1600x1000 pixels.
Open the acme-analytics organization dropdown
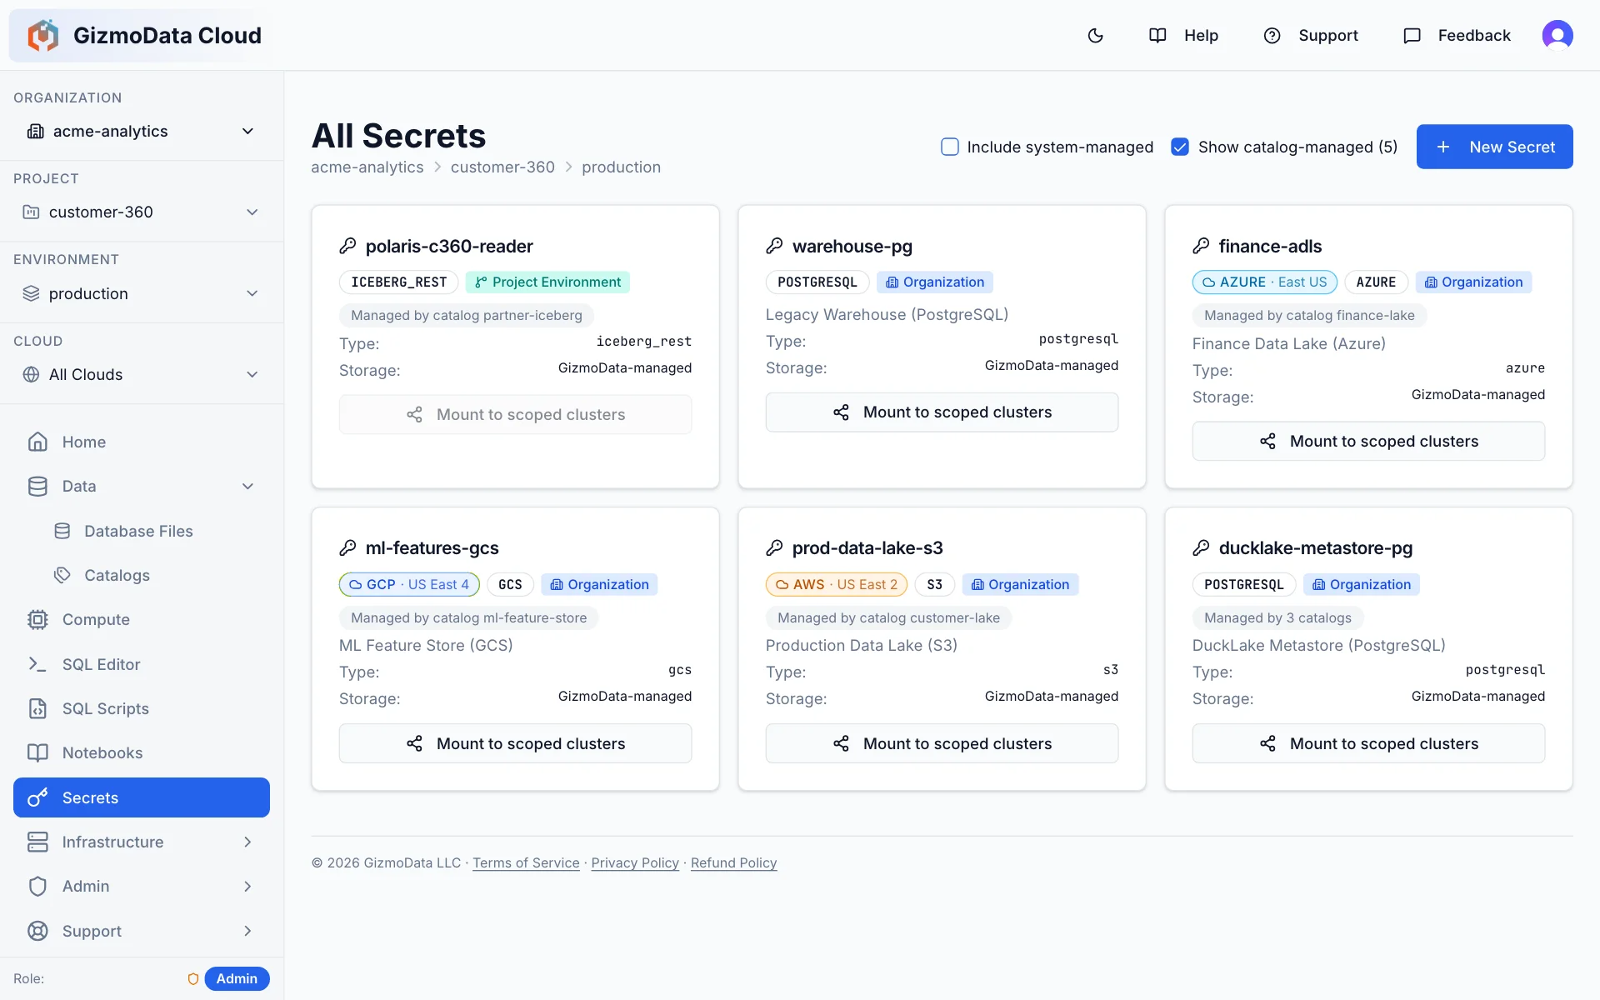[142, 132]
